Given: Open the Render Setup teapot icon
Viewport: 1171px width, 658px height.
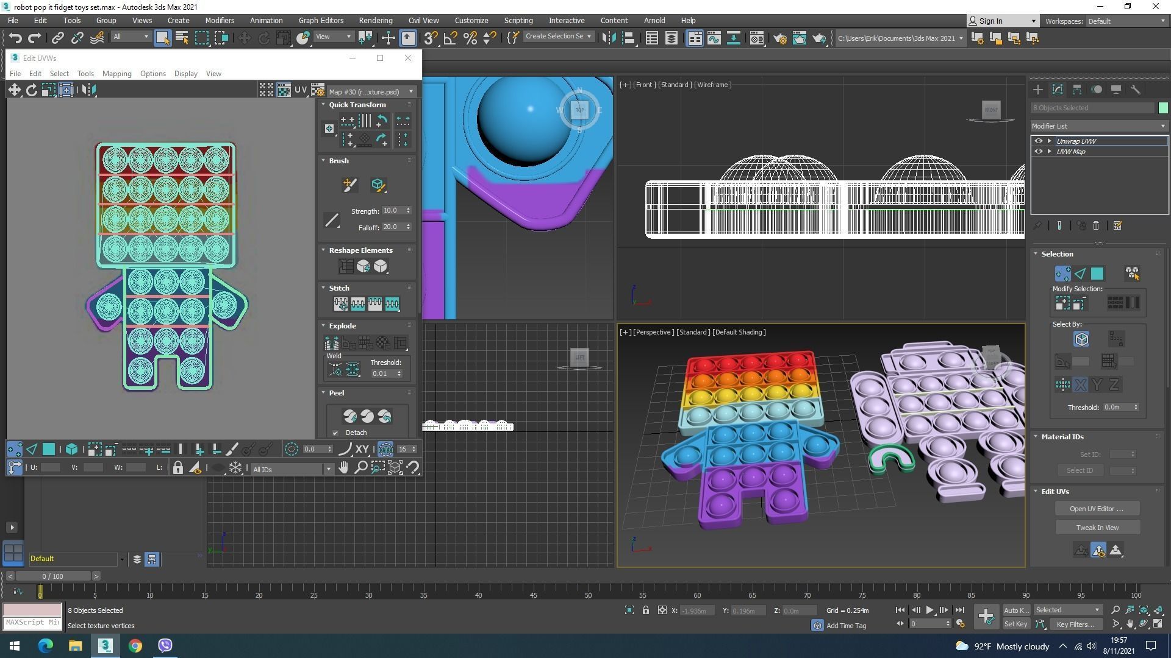Looking at the screenshot, I should tap(779, 38).
